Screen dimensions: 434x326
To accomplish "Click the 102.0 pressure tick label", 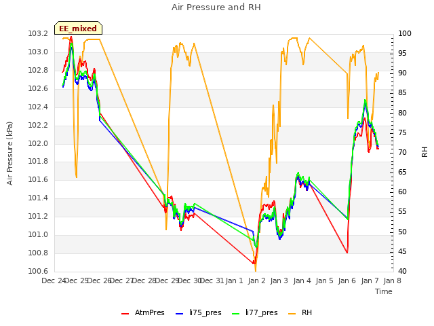I will (38, 143).
